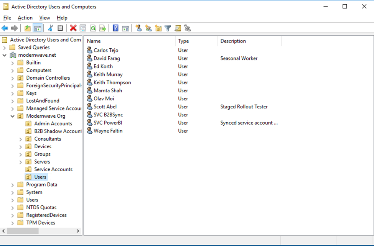Viewport: 374px width, 246px height.
Task: Select the Ed Korth user
Action: click(103, 66)
